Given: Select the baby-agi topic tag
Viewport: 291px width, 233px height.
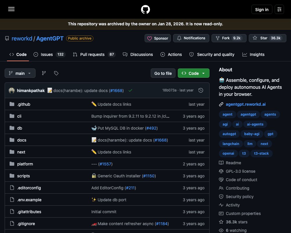Looking at the screenshot, I should 252,134.
